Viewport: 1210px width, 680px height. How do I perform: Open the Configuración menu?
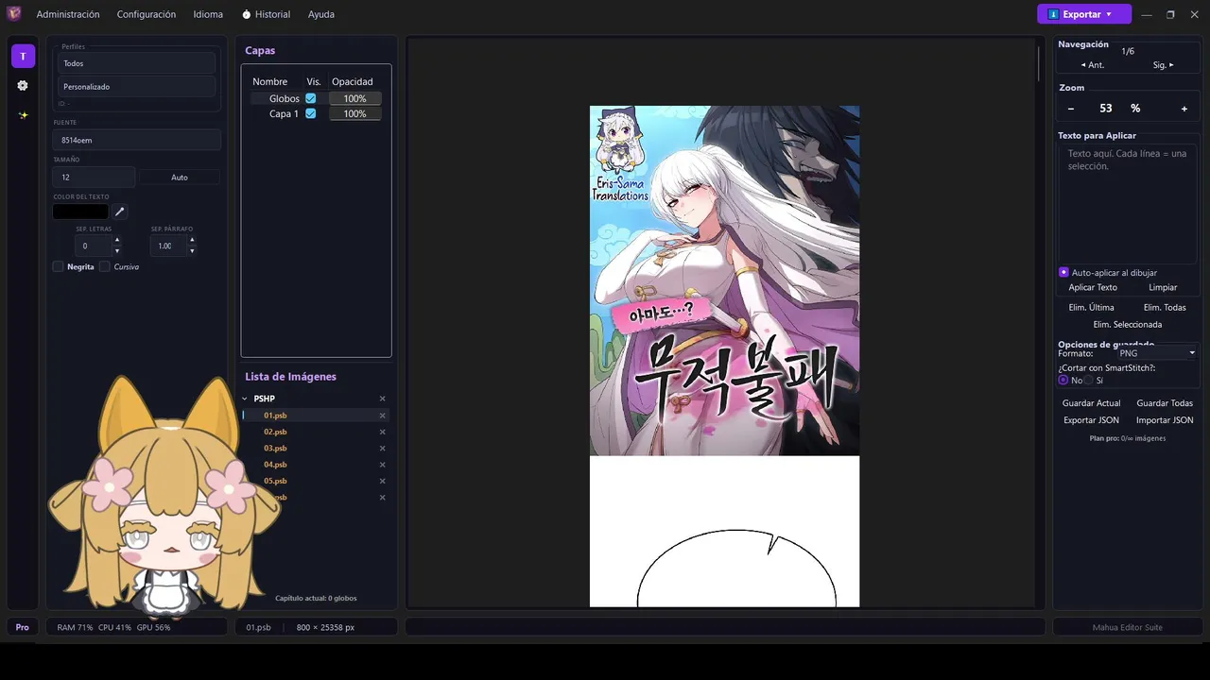click(x=147, y=14)
